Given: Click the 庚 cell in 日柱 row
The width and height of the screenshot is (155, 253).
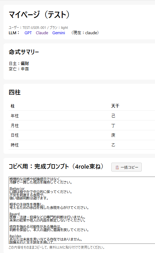Looking at the screenshot, I should pos(113,135).
